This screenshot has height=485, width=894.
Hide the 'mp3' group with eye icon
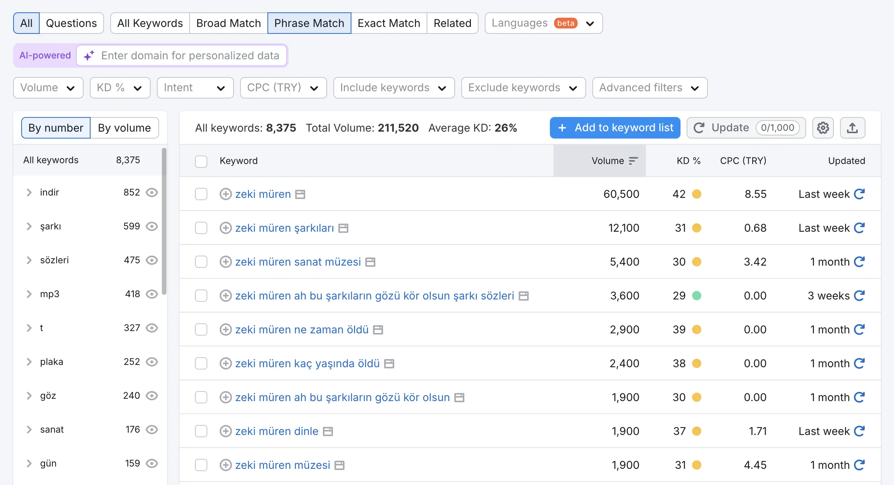click(x=152, y=294)
